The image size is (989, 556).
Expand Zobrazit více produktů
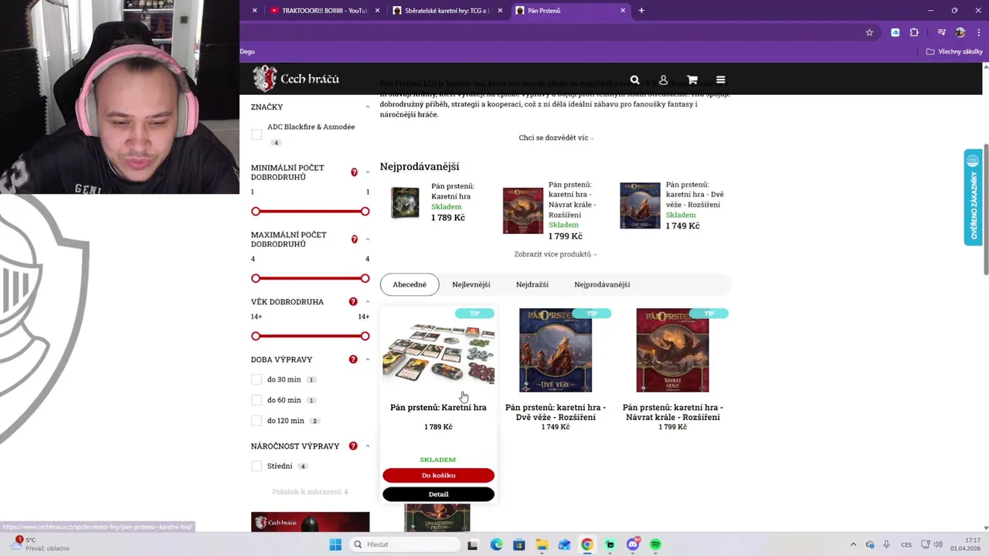click(556, 254)
